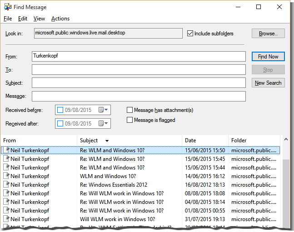This screenshot has height=232, width=294.
Task: Click message icon in 31/07/2015 19:13 row
Action: pyautogui.click(x=6, y=219)
